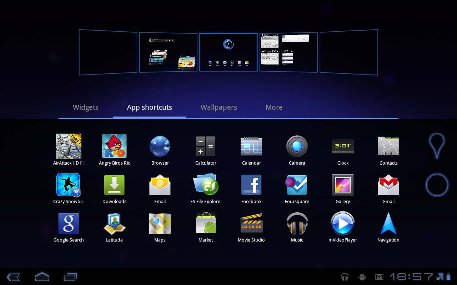Screen dimensions: 457x285
Task: Switch to the More tab
Action: (x=274, y=107)
